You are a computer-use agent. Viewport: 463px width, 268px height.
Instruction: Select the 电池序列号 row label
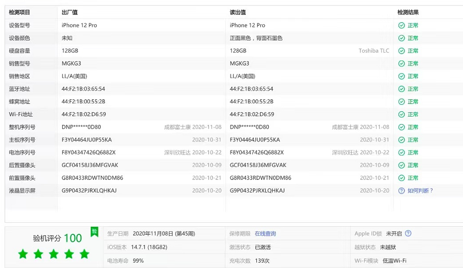[x=22, y=152]
